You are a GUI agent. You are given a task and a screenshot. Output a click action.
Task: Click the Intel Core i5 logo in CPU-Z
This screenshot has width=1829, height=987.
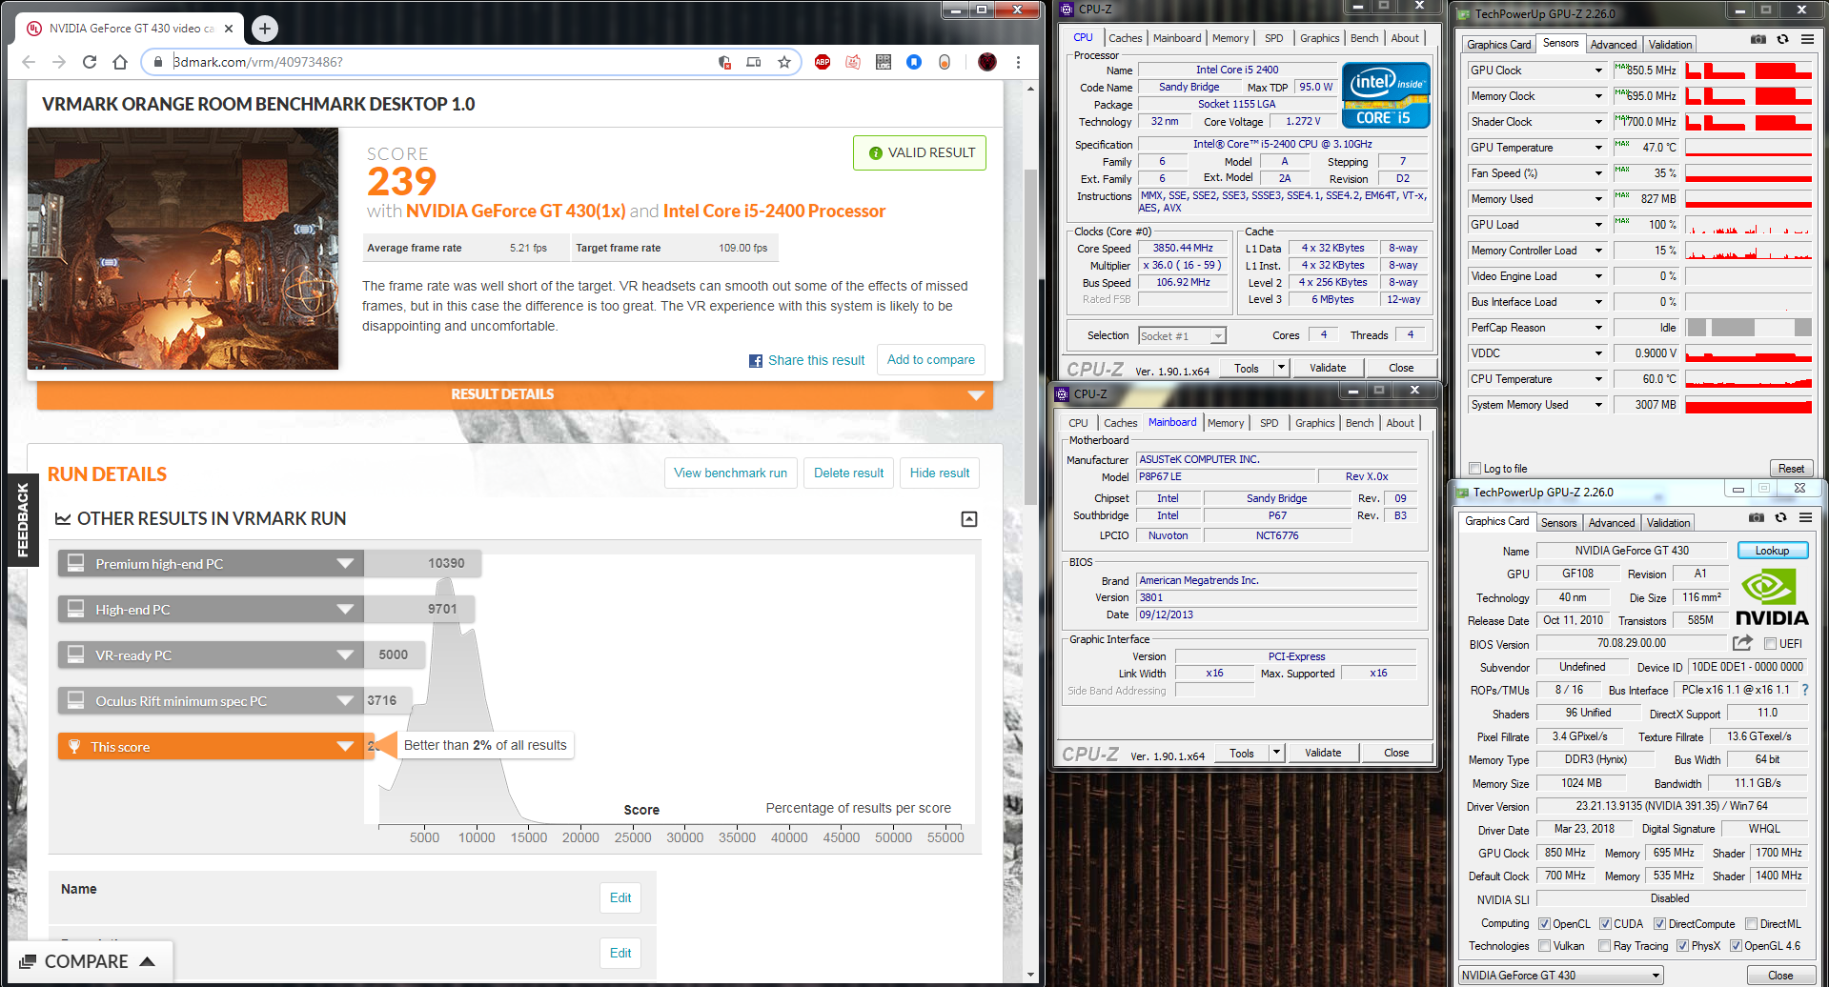pos(1386,94)
